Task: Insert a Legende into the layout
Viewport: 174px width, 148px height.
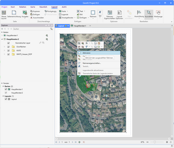Action: pos(64,14)
